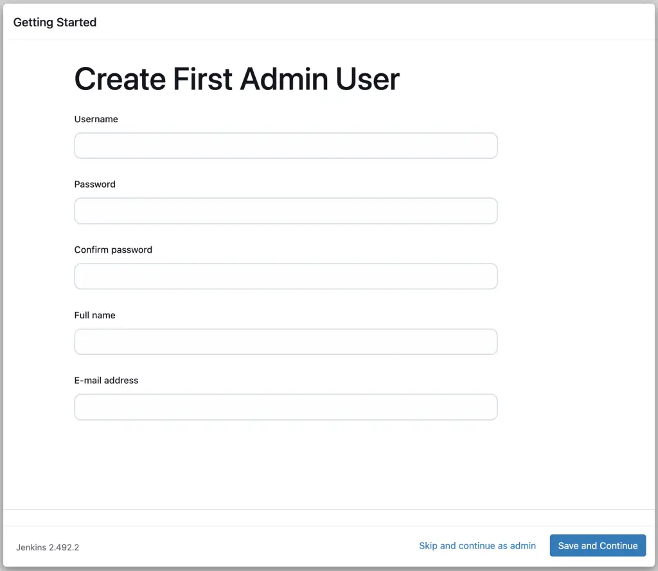This screenshot has width=658, height=571.
Task: Click the Confirm password label
Action: (113, 249)
